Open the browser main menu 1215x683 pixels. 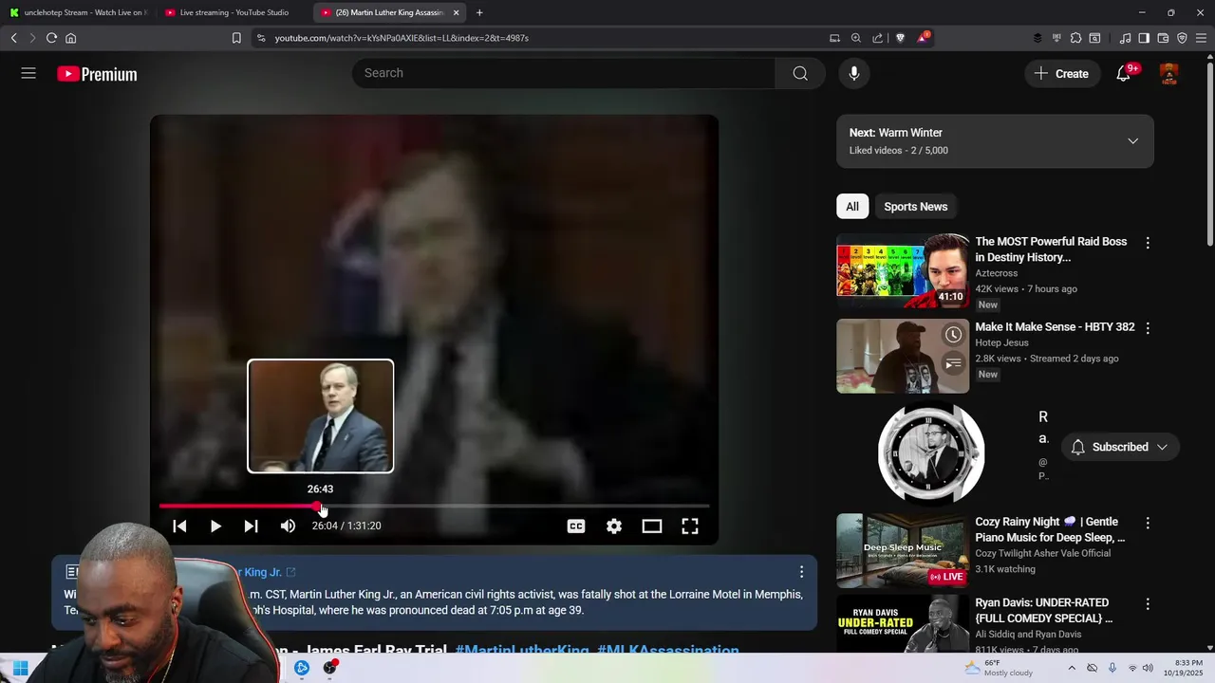[1201, 38]
